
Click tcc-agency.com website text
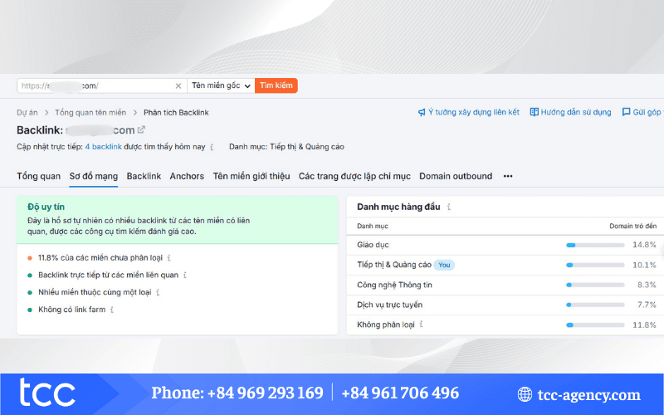click(589, 395)
